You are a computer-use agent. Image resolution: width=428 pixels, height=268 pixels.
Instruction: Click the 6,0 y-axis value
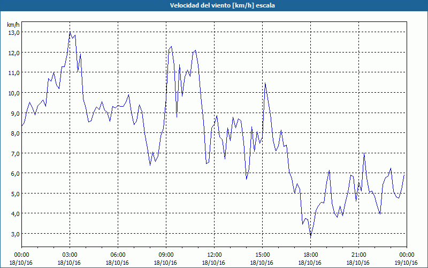[16, 173]
